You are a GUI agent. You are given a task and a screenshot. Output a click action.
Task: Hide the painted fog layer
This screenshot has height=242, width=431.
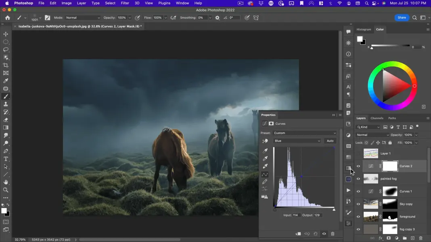[x=358, y=179]
